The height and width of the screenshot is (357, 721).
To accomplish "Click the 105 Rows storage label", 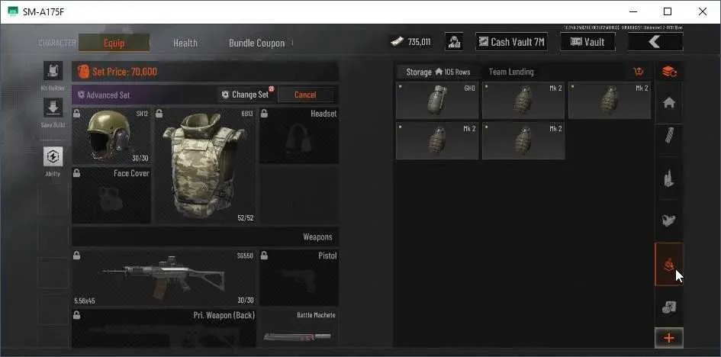I will point(457,72).
